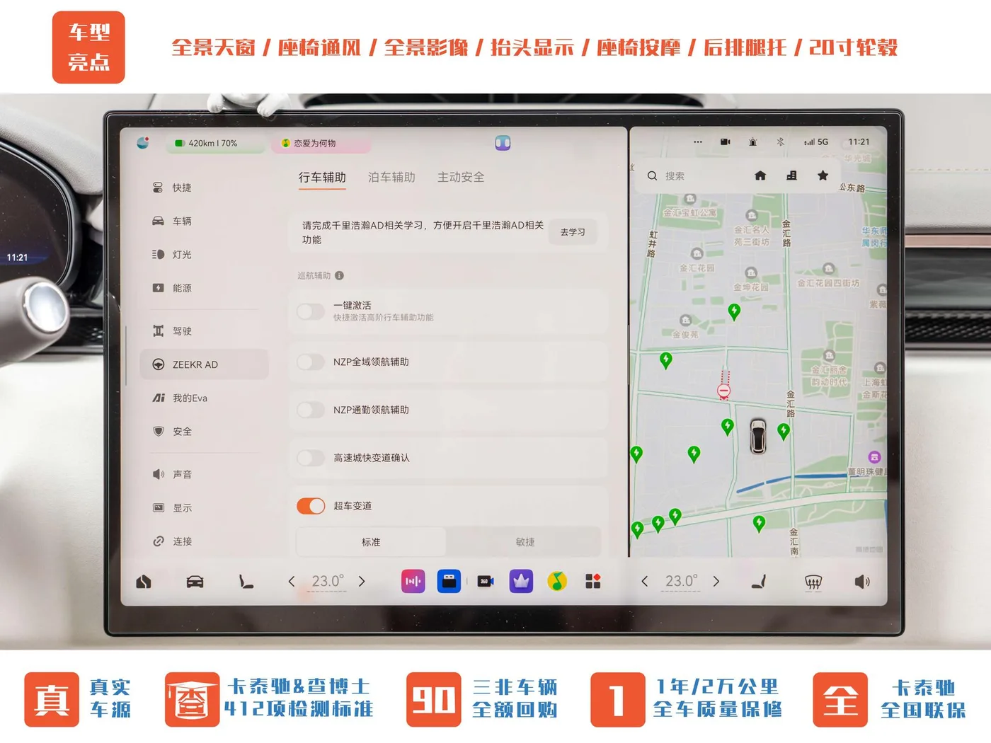Turn on NZP通勤领航辅助

[311, 410]
